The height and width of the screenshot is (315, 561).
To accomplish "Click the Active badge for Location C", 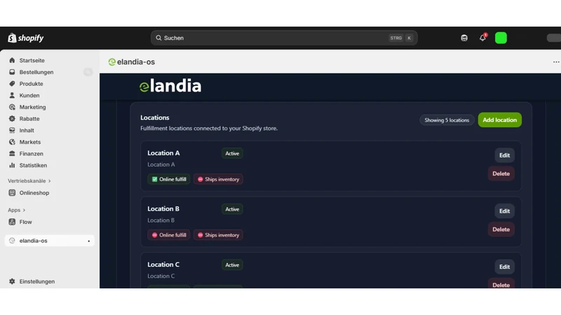I will click(232, 265).
